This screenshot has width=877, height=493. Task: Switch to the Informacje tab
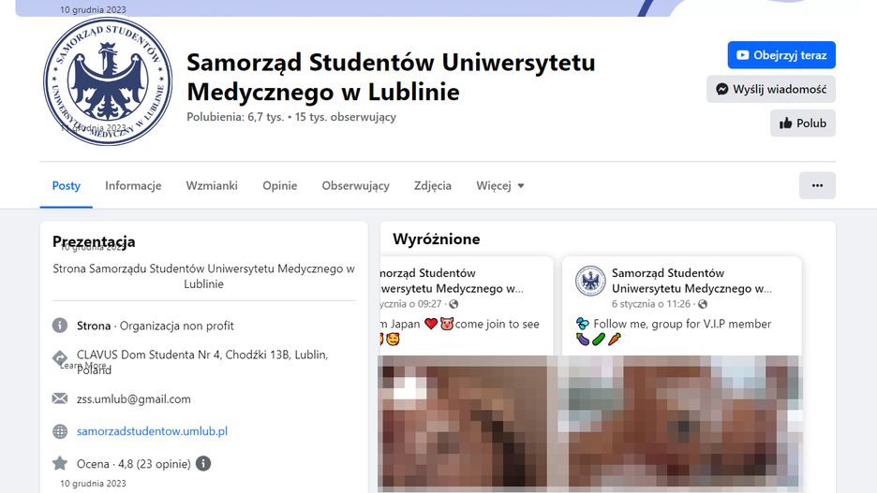(133, 185)
